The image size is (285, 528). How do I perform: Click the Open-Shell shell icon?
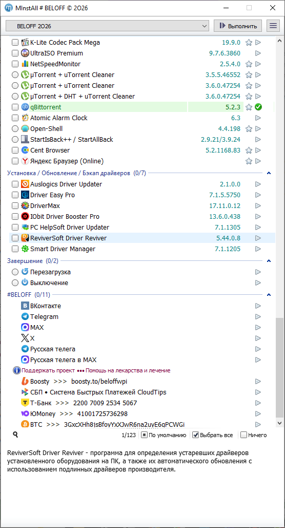[x=25, y=128]
